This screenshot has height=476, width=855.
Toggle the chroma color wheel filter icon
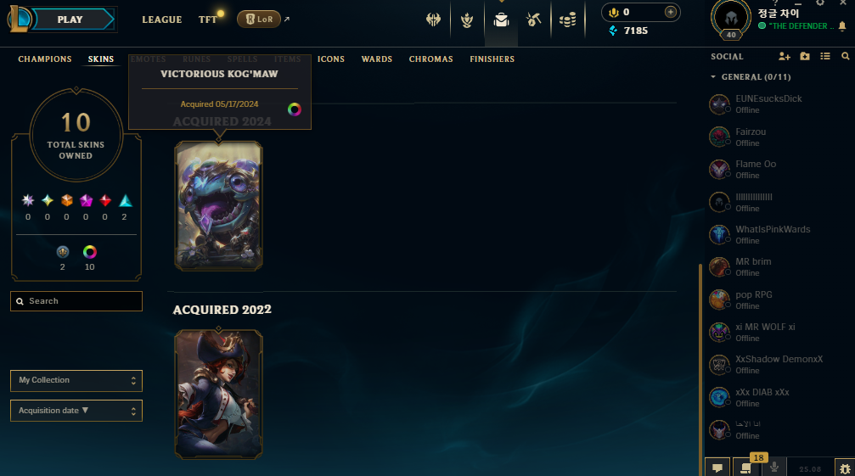(x=89, y=252)
